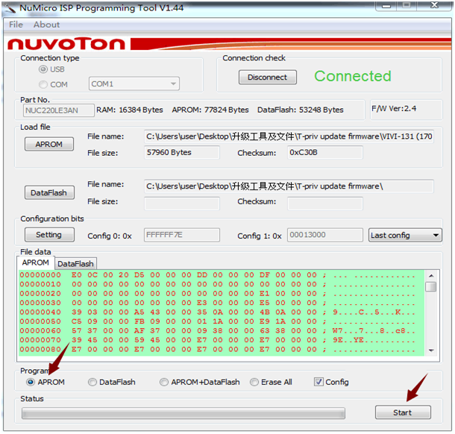This screenshot has height=434, width=455.
Task: Click hex row address 00000010
Action: pos(40,284)
